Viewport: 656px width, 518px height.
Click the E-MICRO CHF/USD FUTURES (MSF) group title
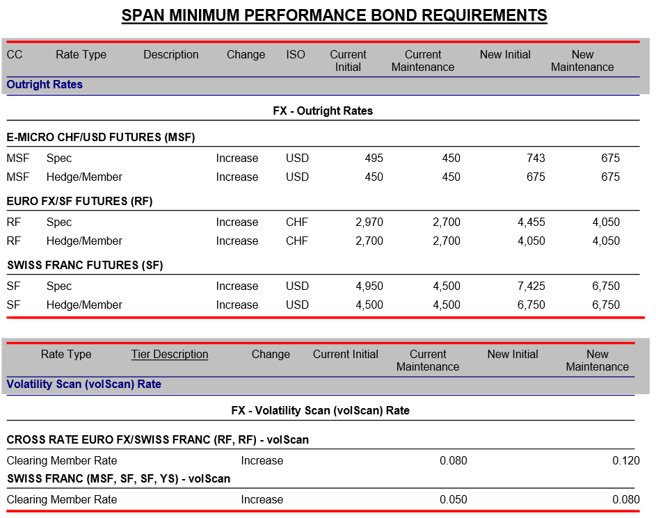tap(101, 138)
